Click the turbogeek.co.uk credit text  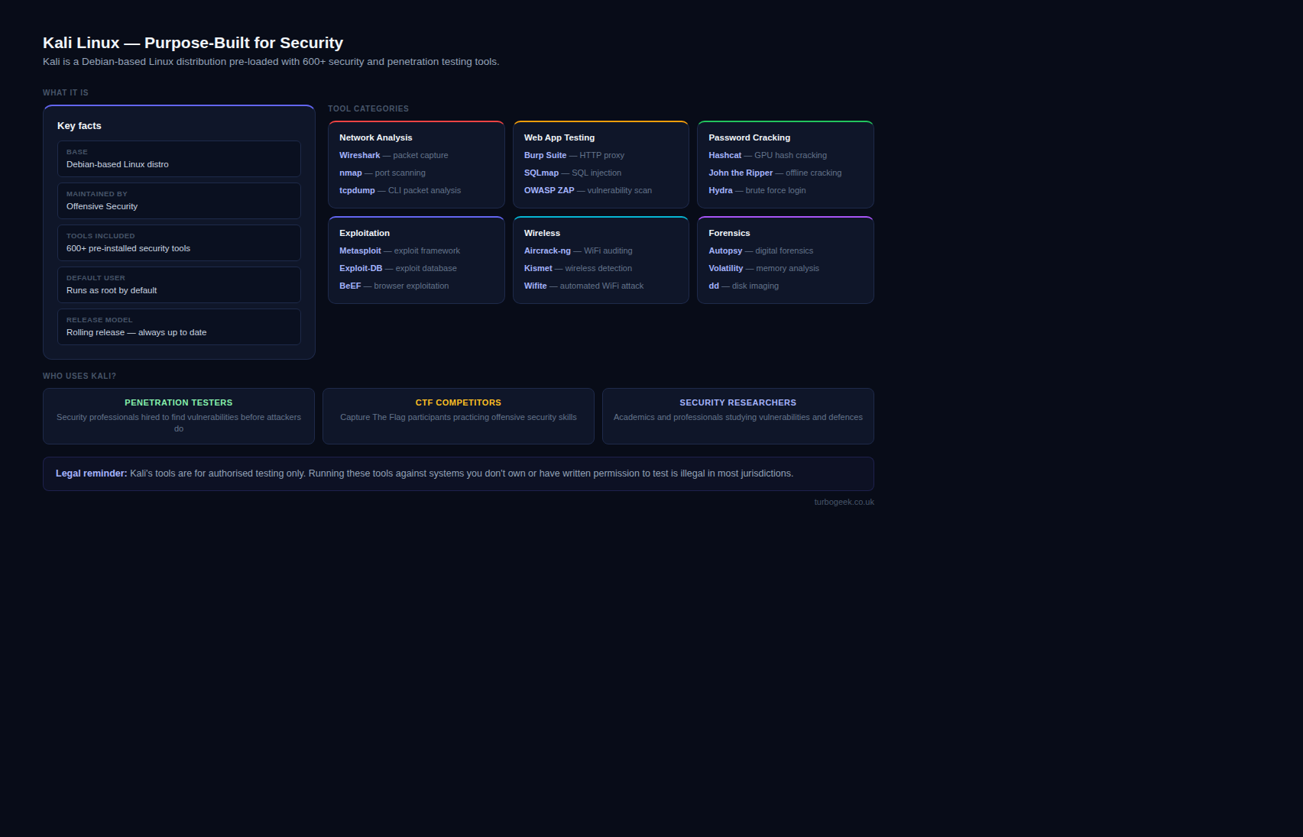click(844, 502)
